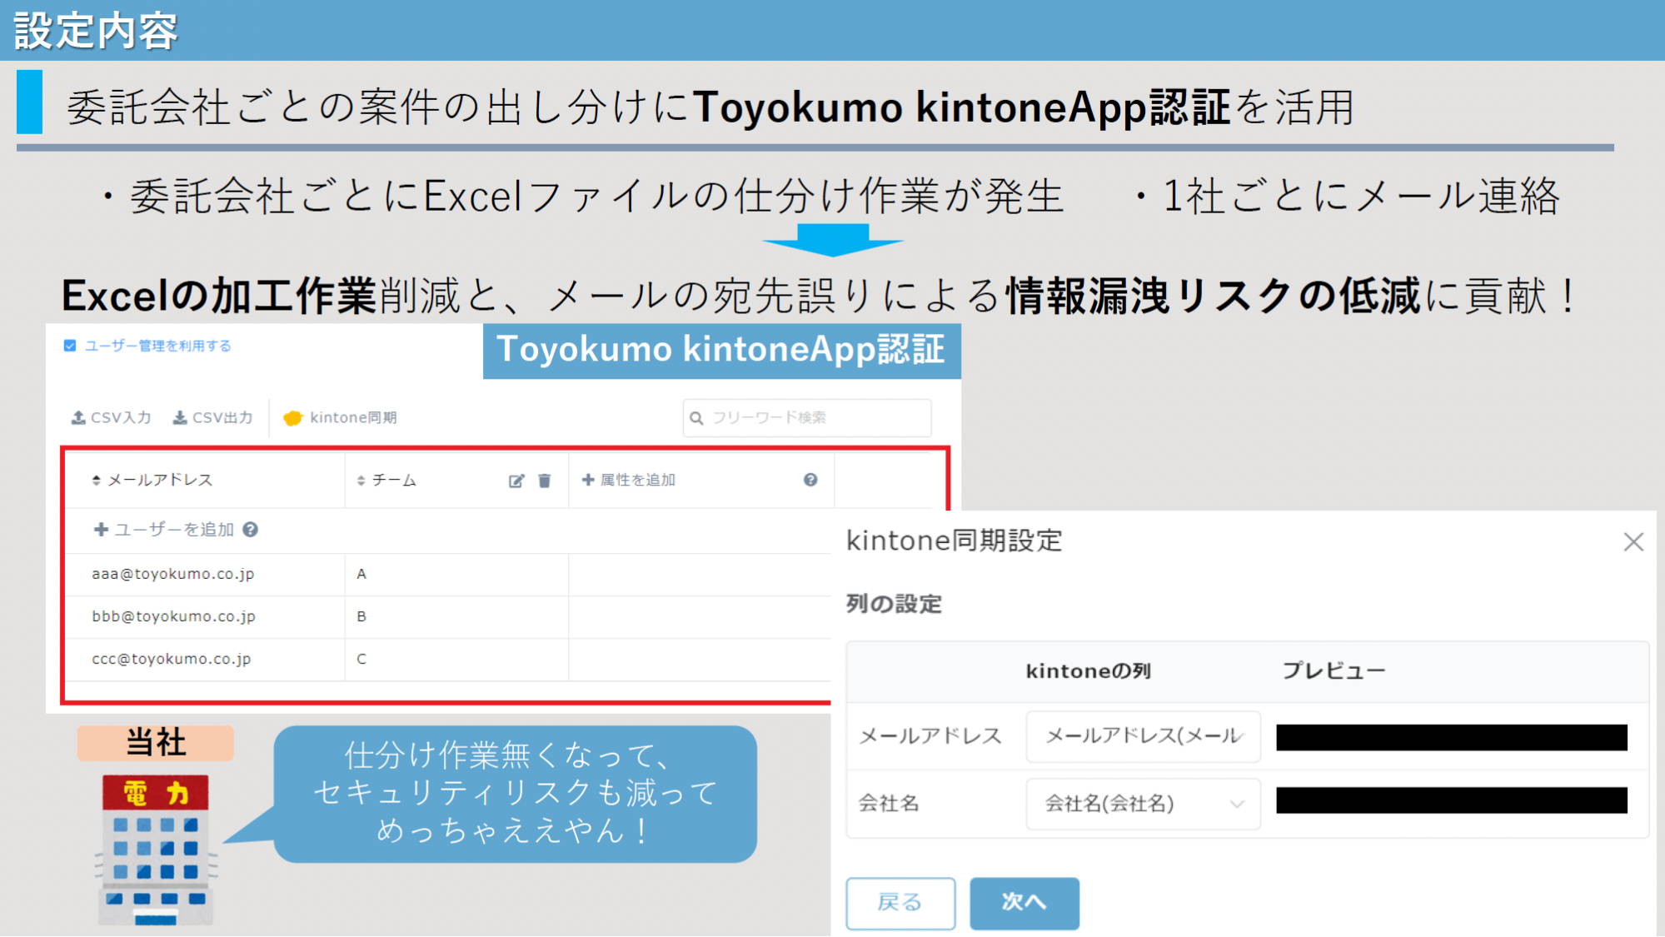Open the 会社名(会社名) column dropdown

[x=1143, y=804]
